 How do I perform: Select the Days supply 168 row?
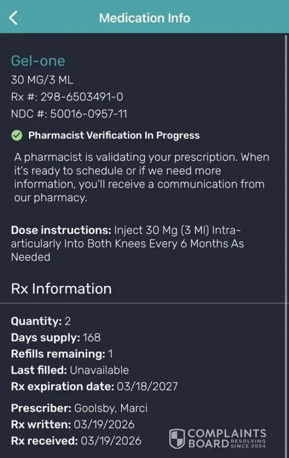point(56,338)
